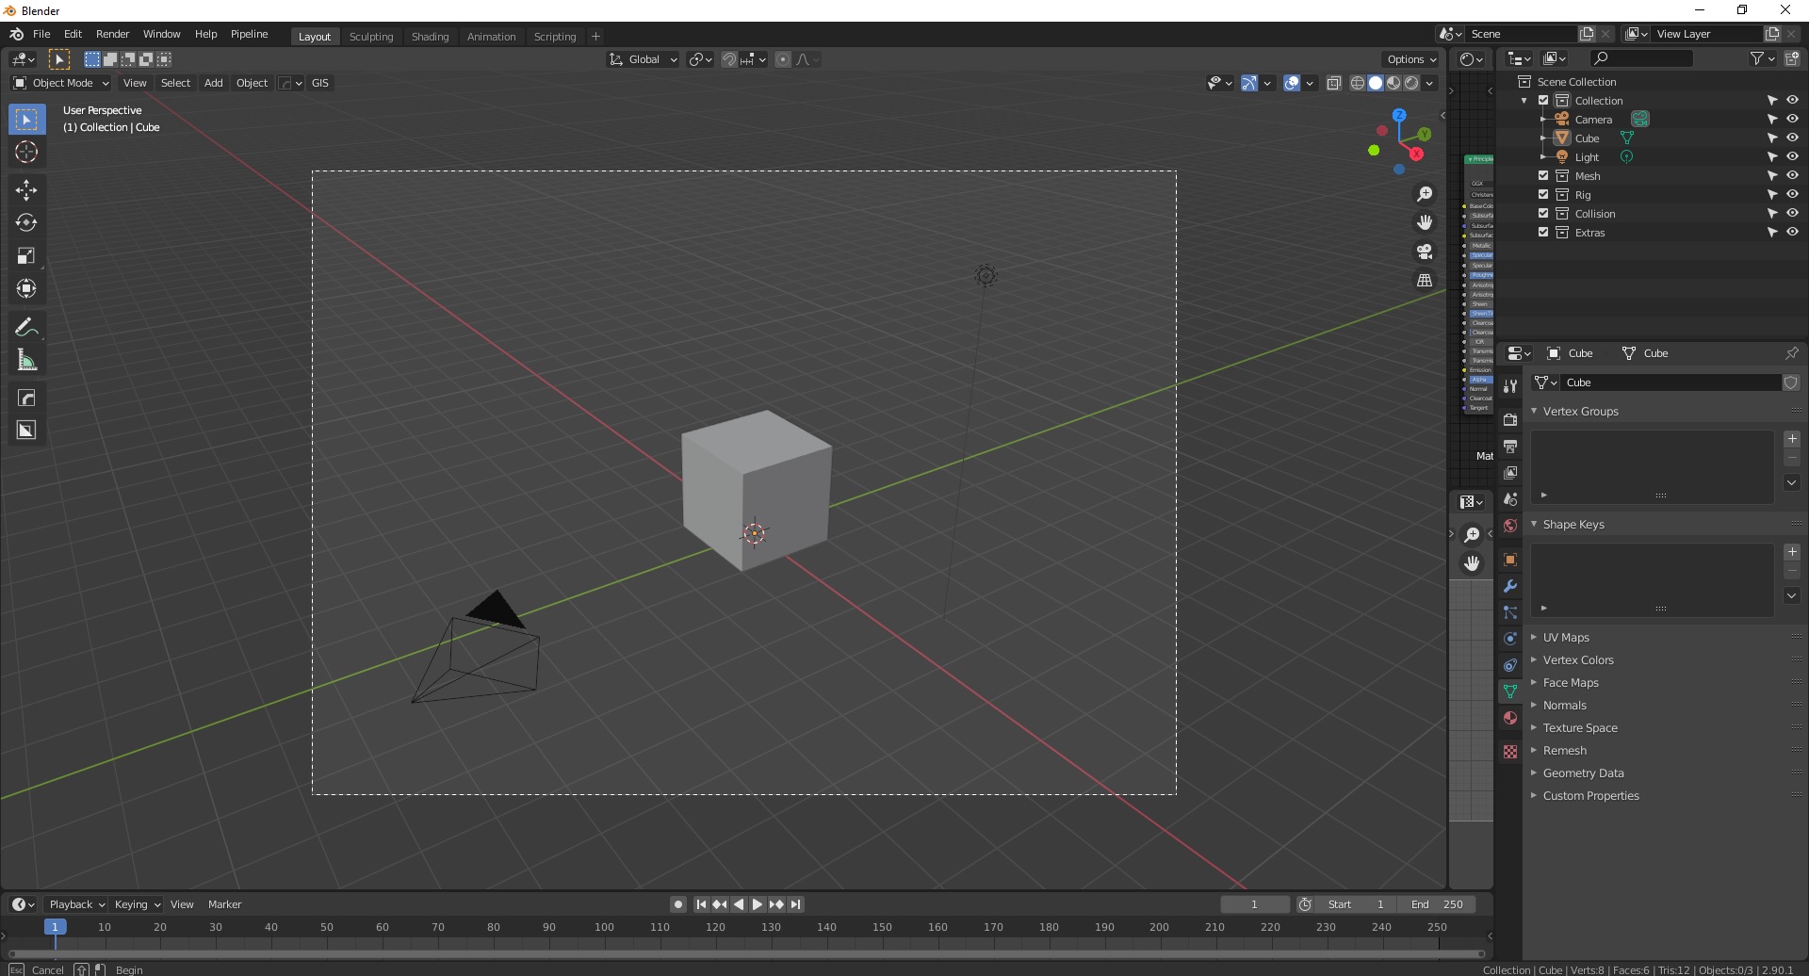The width and height of the screenshot is (1809, 976).
Task: Expand the UV Maps panel
Action: tap(1566, 638)
